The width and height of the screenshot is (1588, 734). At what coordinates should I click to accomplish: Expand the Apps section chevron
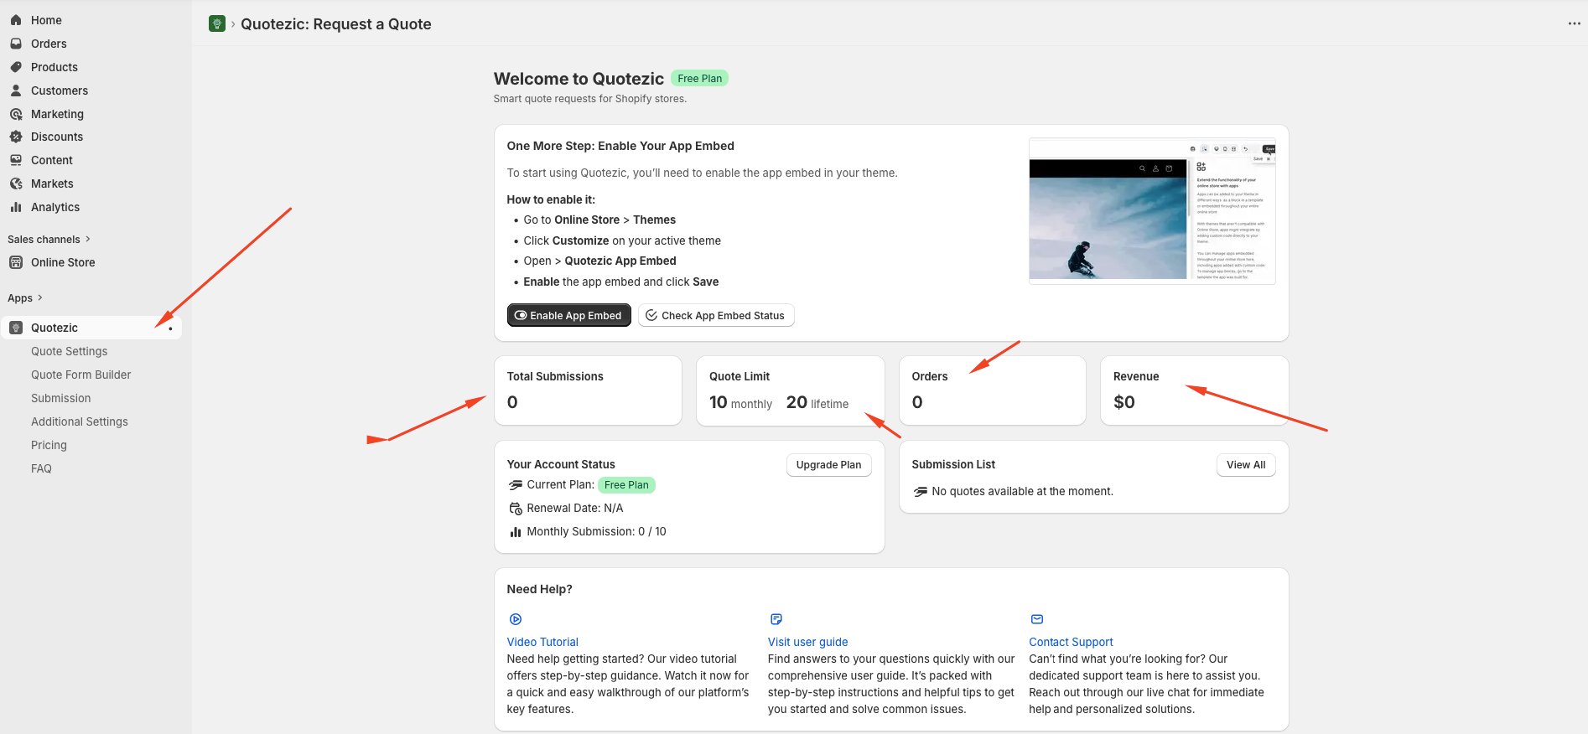coord(39,298)
